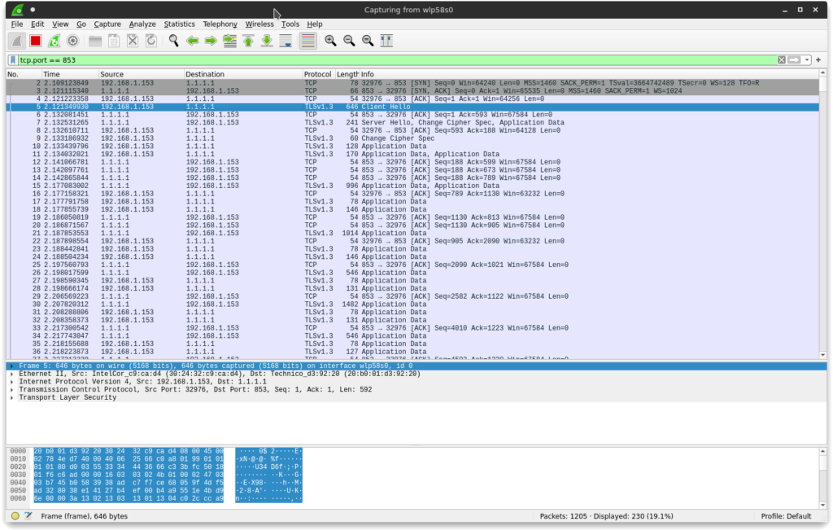Select the Client Hello packet row
Screen dimensions: 833x530
point(244,107)
